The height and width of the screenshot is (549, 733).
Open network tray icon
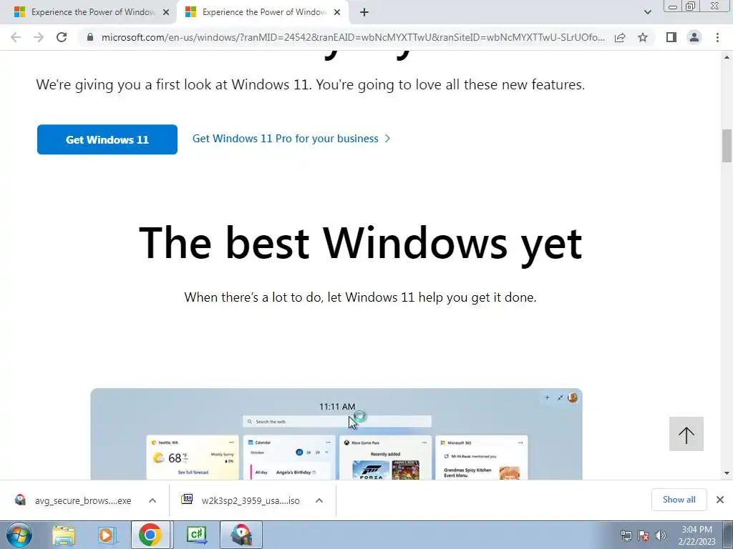tap(626, 536)
